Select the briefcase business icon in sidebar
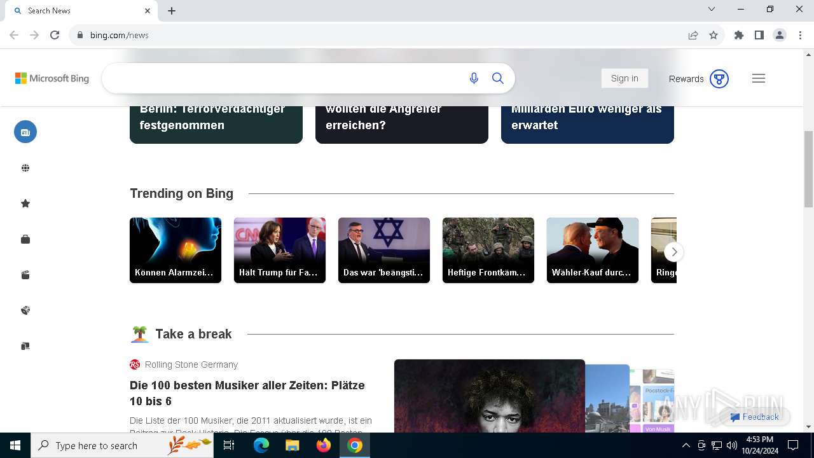Image resolution: width=814 pixels, height=458 pixels. 25,239
